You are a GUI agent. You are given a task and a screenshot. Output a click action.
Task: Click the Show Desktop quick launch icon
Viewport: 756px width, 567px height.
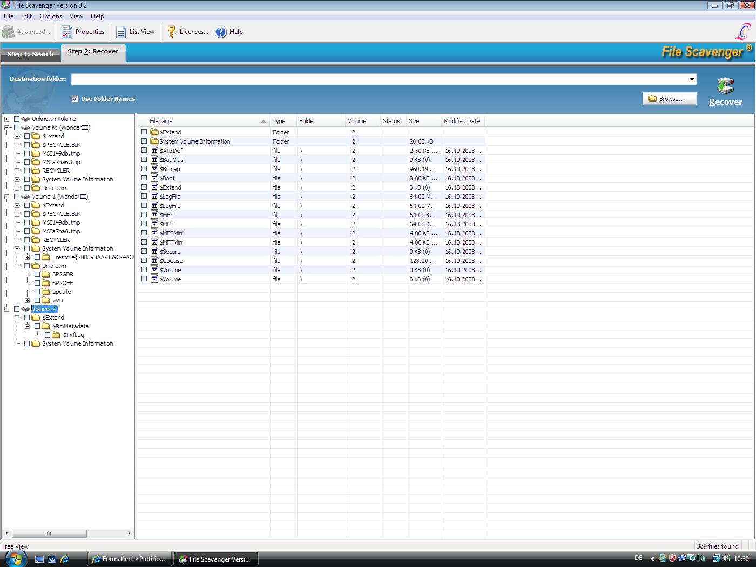tap(39, 559)
